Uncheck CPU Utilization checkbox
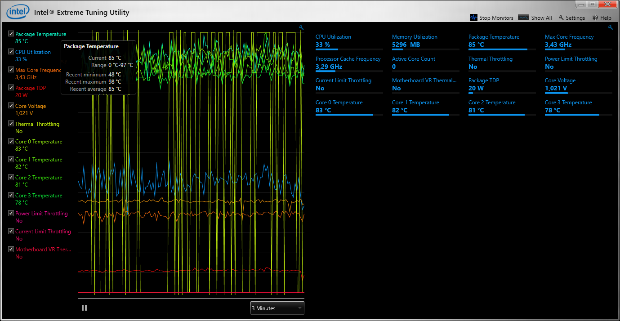The image size is (620, 321). pyautogui.click(x=11, y=52)
